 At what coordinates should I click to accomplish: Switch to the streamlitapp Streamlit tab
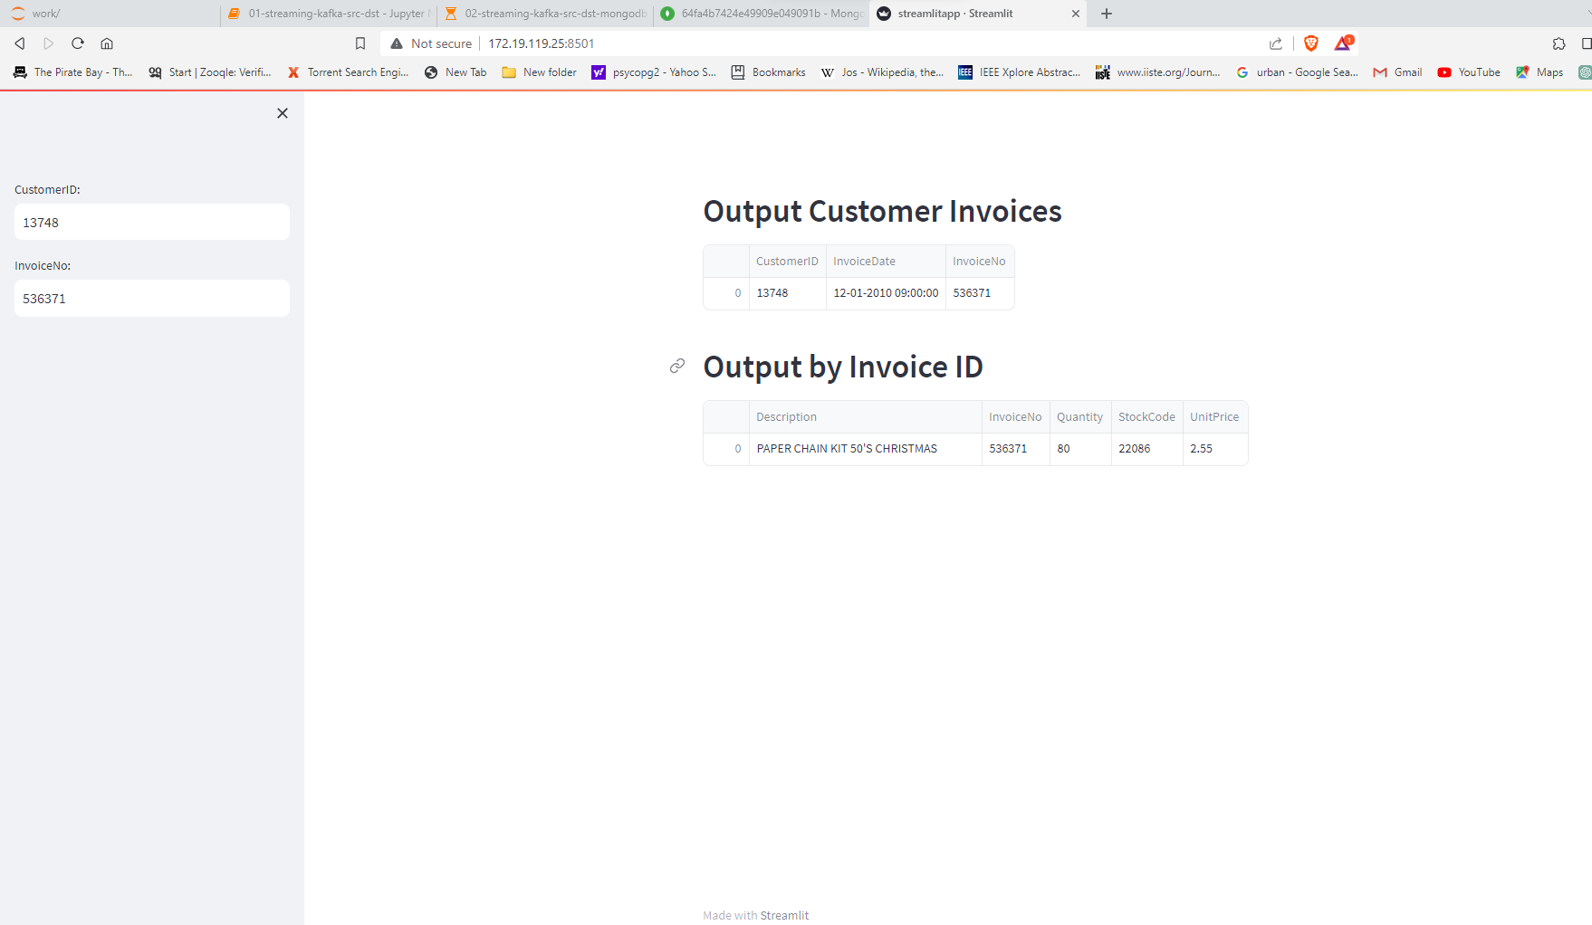pos(960,14)
